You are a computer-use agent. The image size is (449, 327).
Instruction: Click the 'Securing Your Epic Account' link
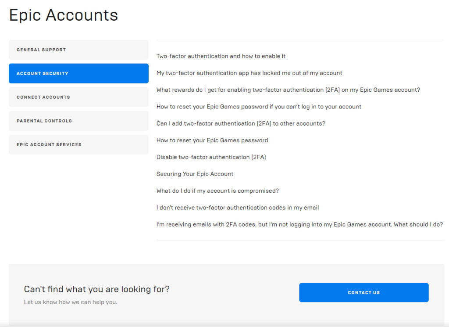click(195, 174)
